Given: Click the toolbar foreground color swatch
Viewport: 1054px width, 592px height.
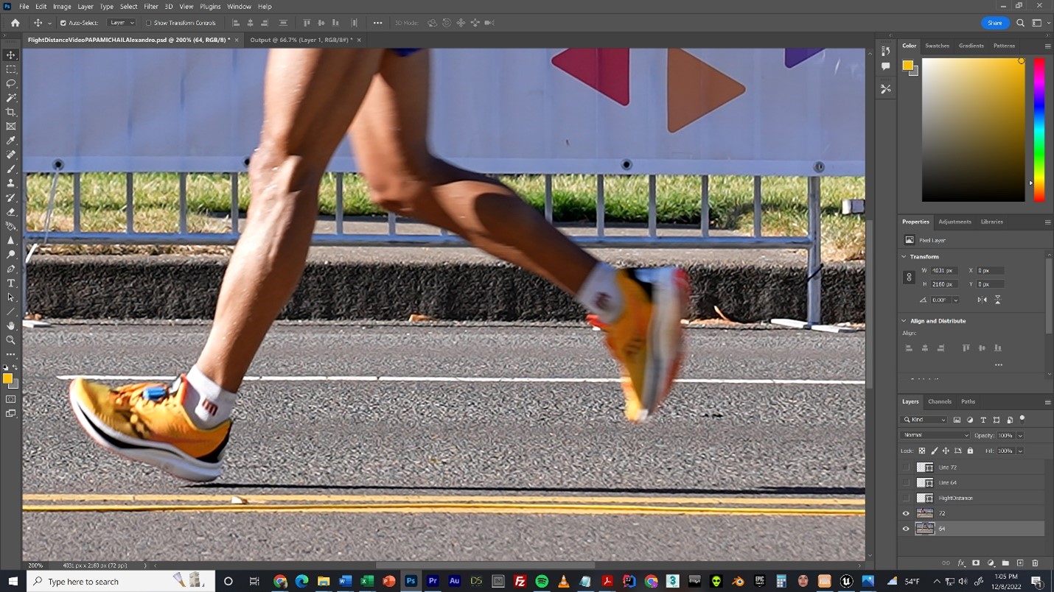Looking at the screenshot, I should pyautogui.click(x=7, y=378).
